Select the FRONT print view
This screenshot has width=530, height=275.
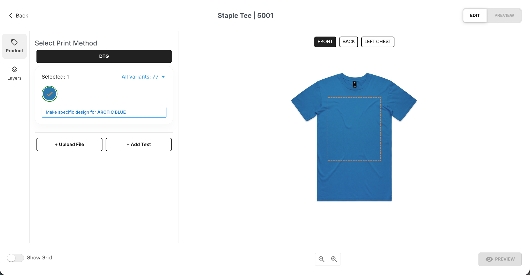tap(325, 42)
